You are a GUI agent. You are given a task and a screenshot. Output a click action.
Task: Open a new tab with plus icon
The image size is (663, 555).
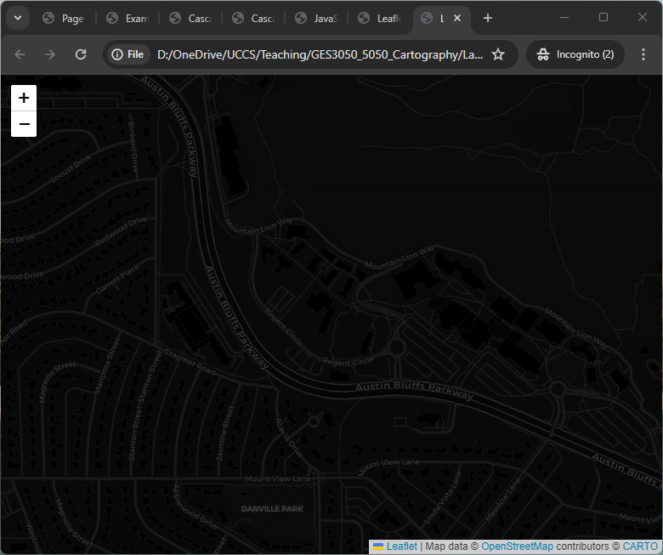coord(488,18)
